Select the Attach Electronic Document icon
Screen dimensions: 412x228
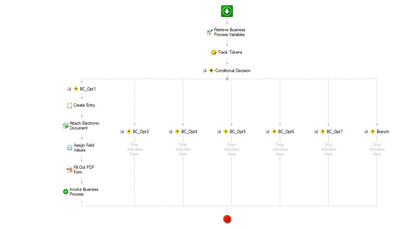(x=66, y=126)
